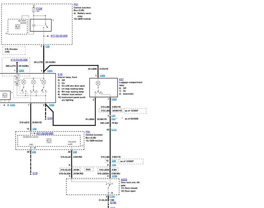Click the Interior Lights GEM module icon
This screenshot has width=264, height=208.
49,141
